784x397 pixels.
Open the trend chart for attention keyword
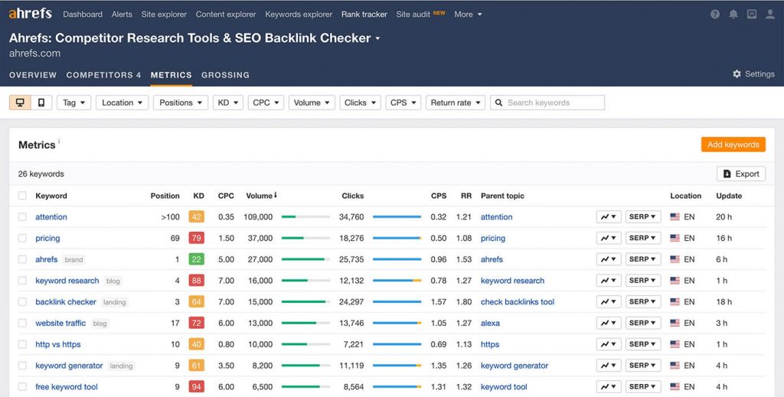pyautogui.click(x=609, y=217)
